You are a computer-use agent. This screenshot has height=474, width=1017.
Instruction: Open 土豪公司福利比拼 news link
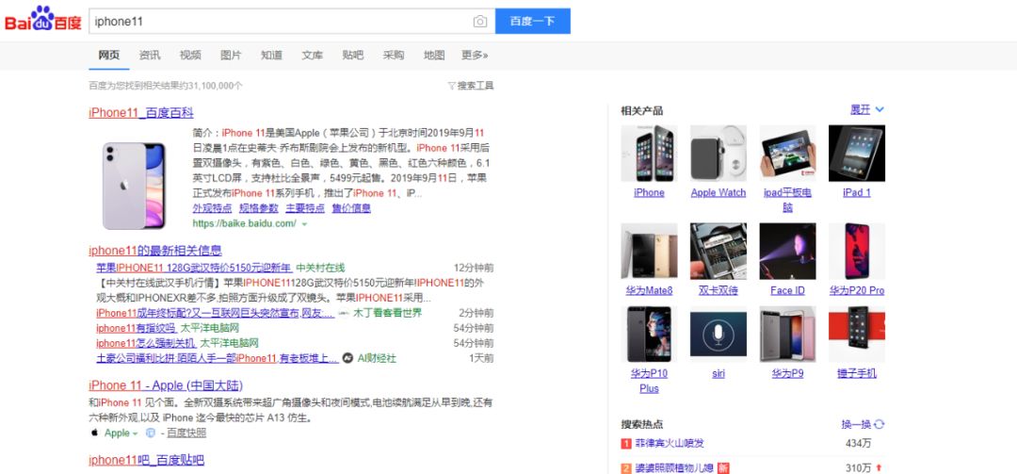tap(218, 358)
